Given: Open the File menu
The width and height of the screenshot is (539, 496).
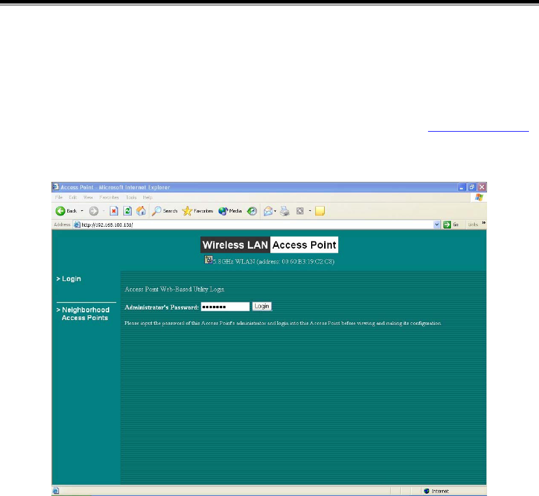Looking at the screenshot, I should pyautogui.click(x=59, y=198).
